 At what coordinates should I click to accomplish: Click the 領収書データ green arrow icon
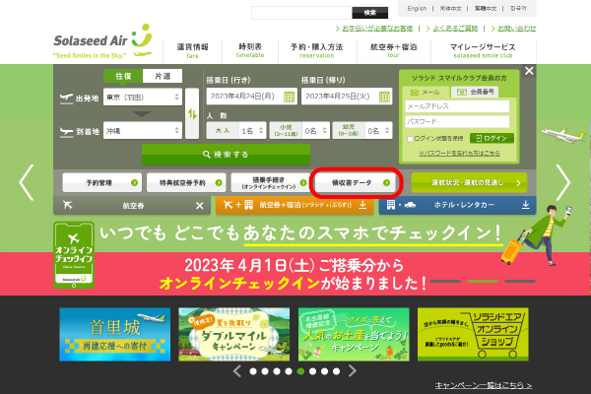pos(386,183)
